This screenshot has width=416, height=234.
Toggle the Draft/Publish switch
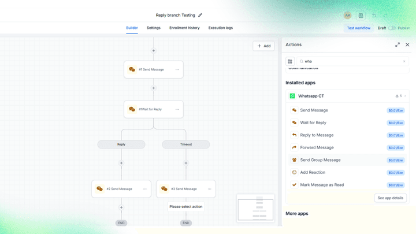392,28
